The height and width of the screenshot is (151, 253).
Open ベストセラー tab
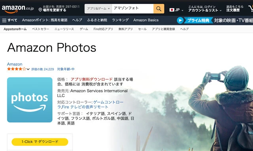coord(40,29)
